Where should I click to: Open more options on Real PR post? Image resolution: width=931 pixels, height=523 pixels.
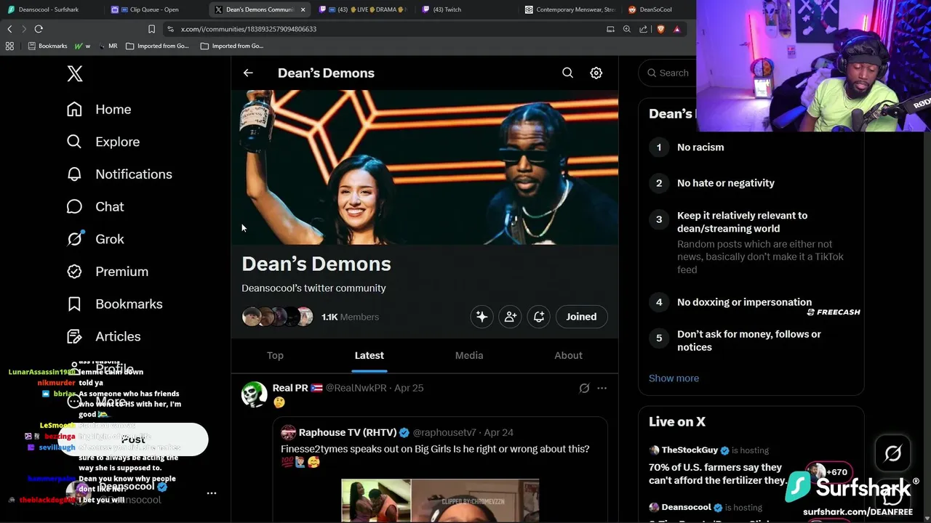point(602,388)
